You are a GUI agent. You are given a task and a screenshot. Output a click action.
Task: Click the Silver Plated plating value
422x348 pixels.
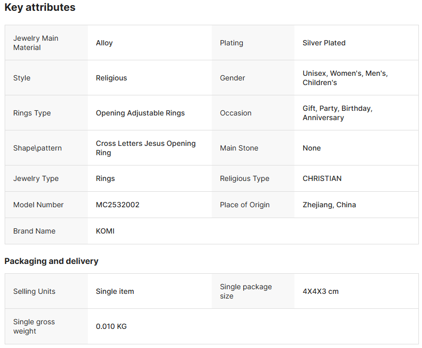click(324, 43)
